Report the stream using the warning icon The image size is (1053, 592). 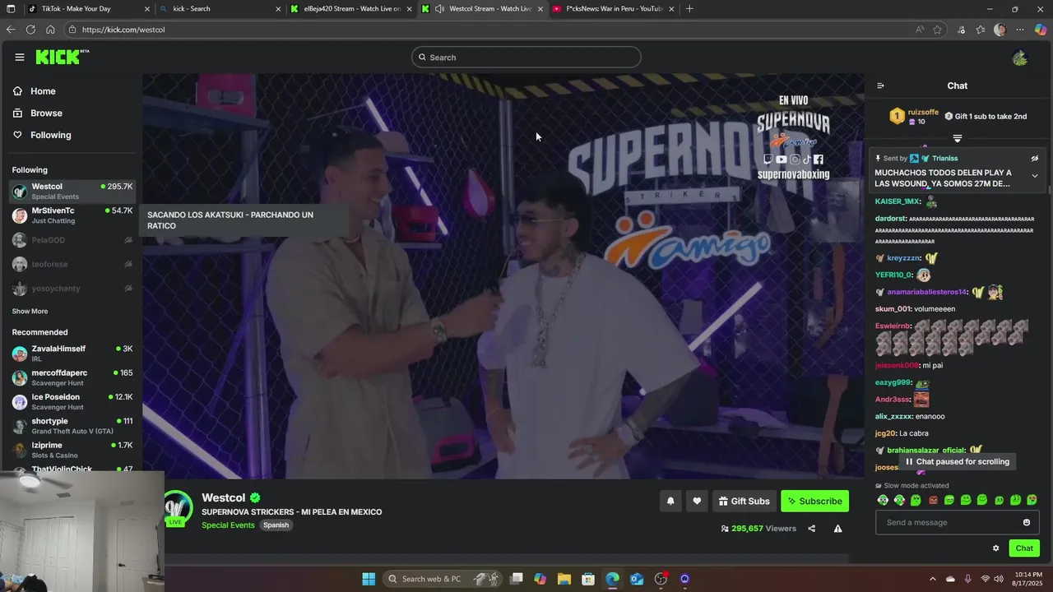point(837,528)
